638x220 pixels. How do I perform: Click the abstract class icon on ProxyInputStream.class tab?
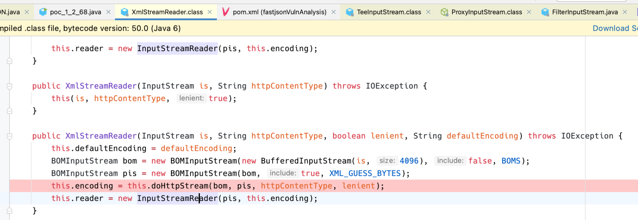tap(444, 12)
